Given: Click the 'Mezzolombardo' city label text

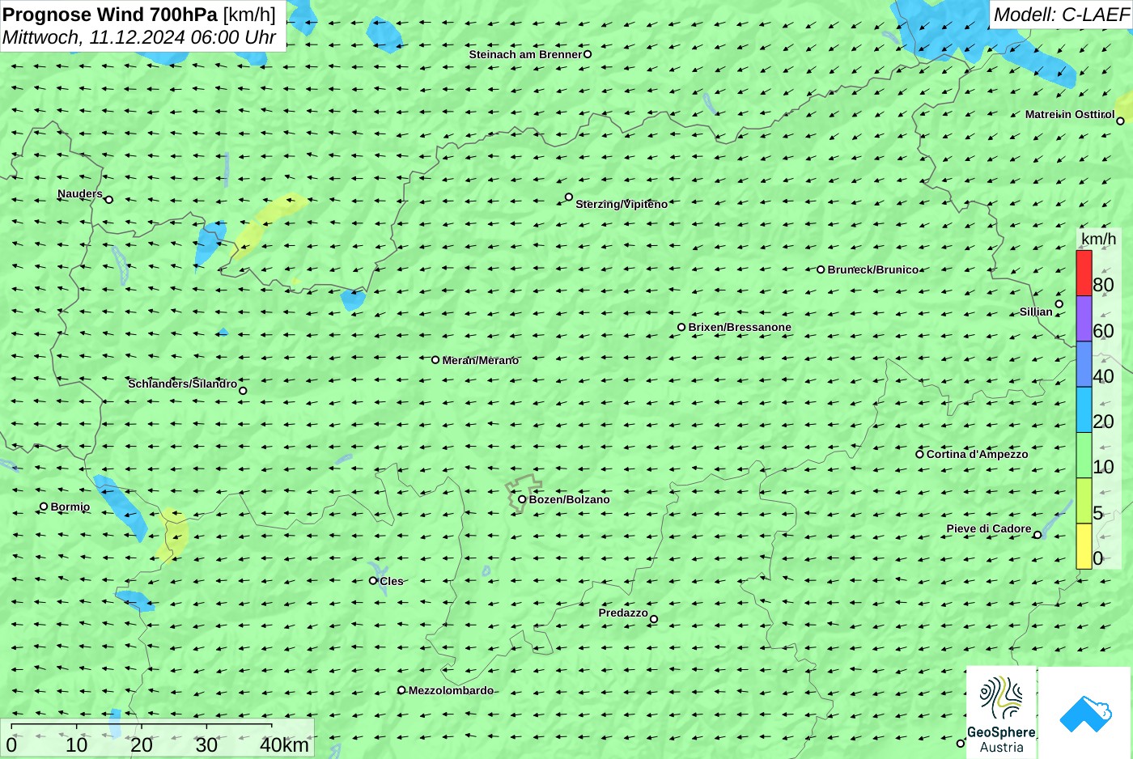Looking at the screenshot, I should pyautogui.click(x=451, y=690).
